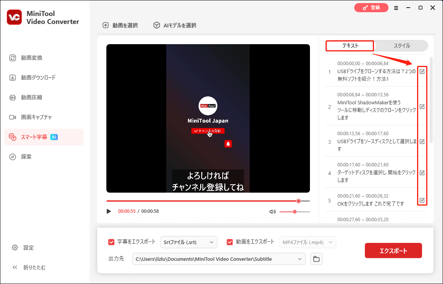The height and width of the screenshot is (284, 443).
Task: Browse the output folder with the folder icon
Action: click(316, 259)
